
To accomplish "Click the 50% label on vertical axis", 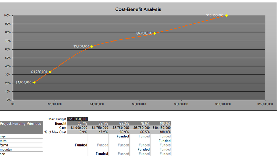I will (8, 58).
